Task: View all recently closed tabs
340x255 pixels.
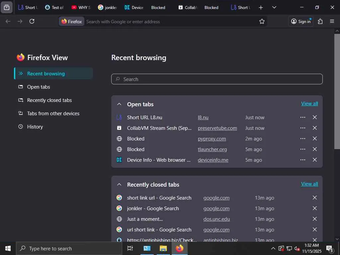Action: pyautogui.click(x=309, y=184)
